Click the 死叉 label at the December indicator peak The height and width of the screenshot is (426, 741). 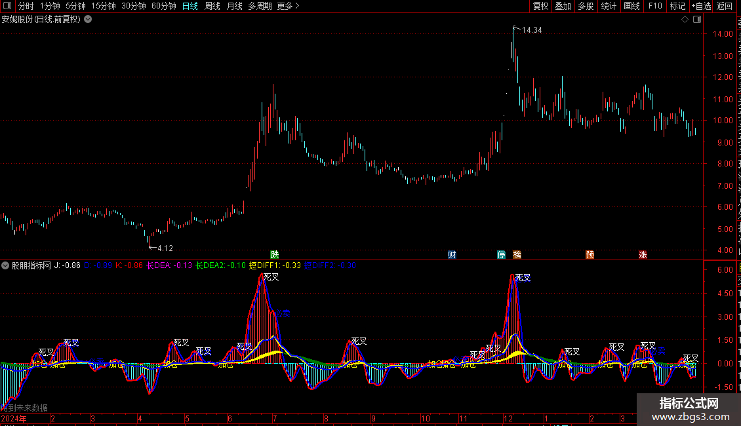tap(523, 278)
